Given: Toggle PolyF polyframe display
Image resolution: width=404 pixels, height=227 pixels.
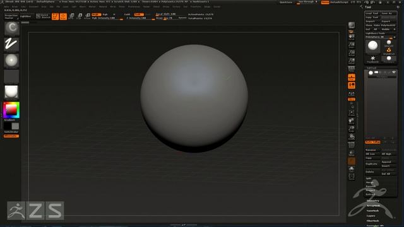Looking at the screenshot, I should click(352, 146).
